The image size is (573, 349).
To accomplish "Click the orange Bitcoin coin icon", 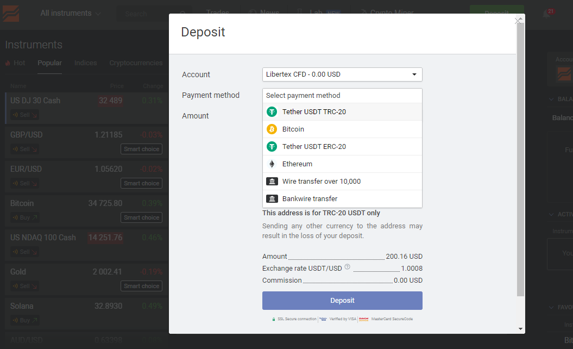I will 272,129.
